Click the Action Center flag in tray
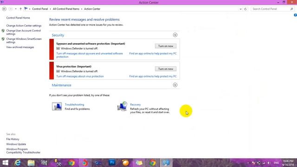The image size is (297, 167). click(x=253, y=163)
